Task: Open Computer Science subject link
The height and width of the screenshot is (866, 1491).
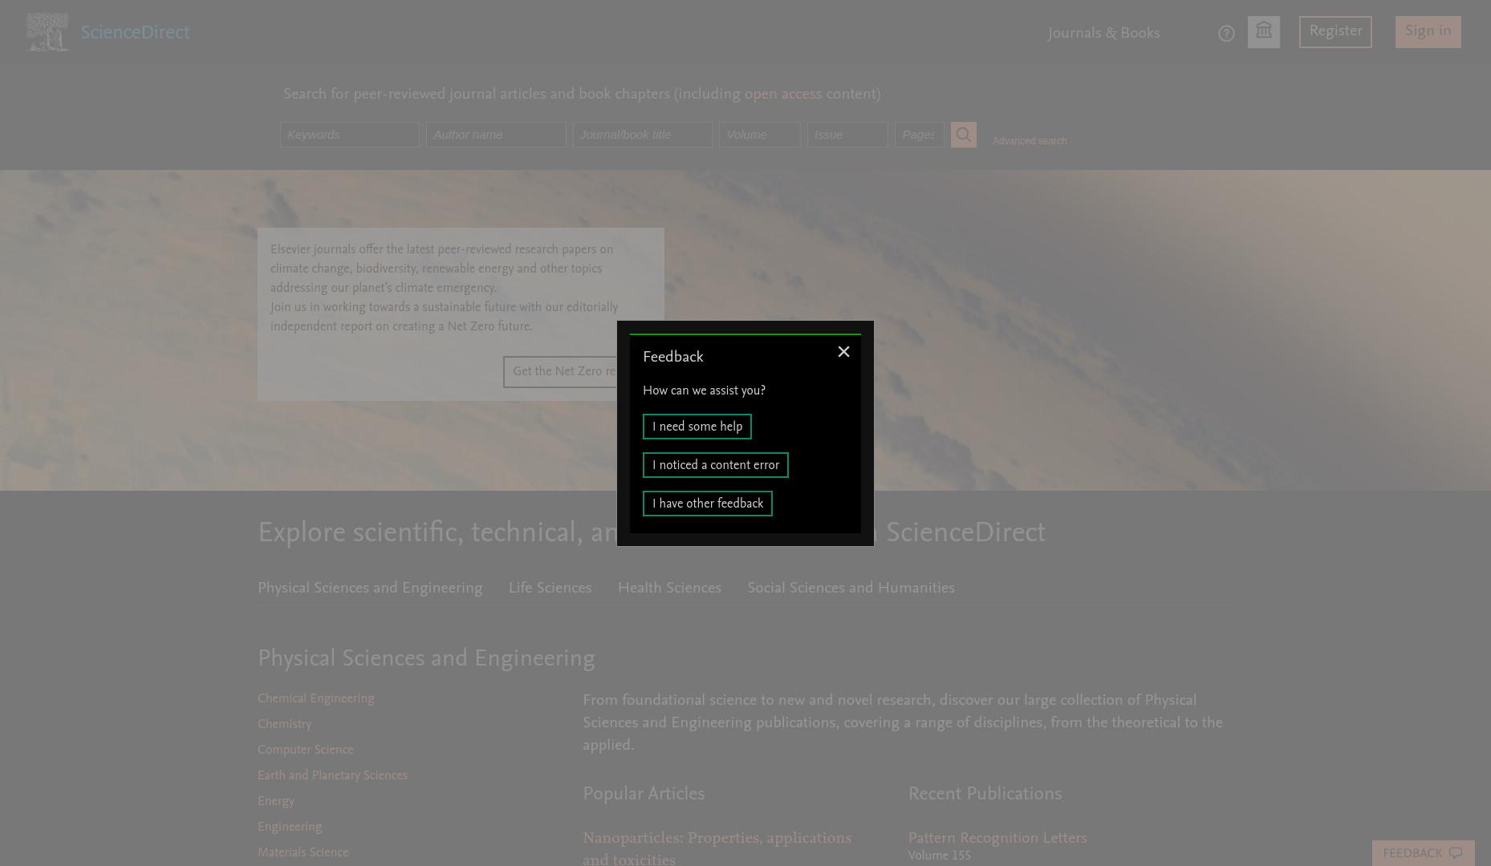Action: point(305,751)
